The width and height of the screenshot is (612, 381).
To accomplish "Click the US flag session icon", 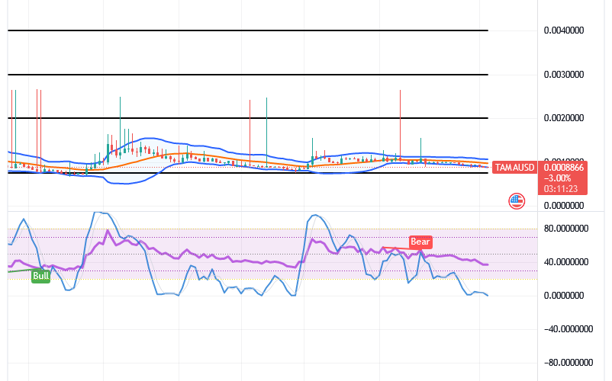I will coord(517,201).
